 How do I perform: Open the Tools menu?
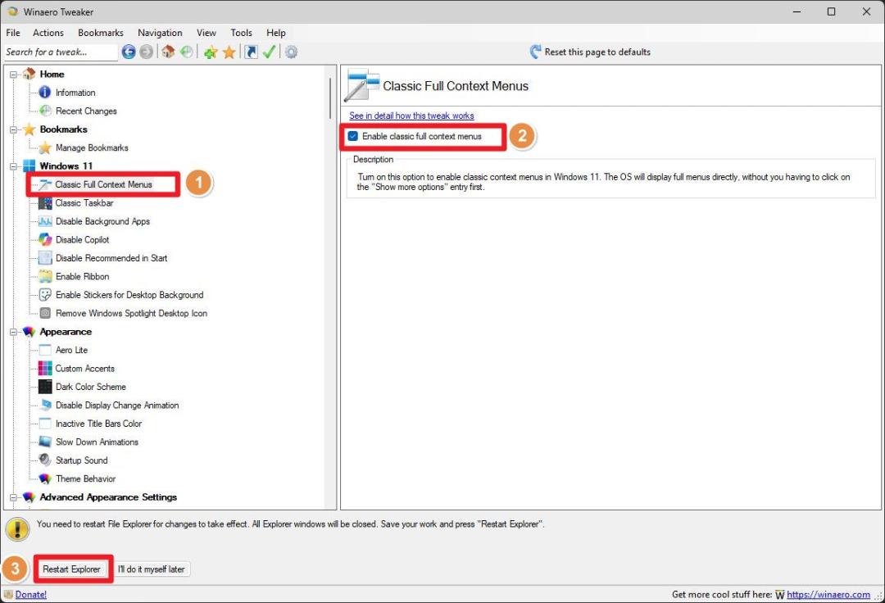[x=241, y=33]
